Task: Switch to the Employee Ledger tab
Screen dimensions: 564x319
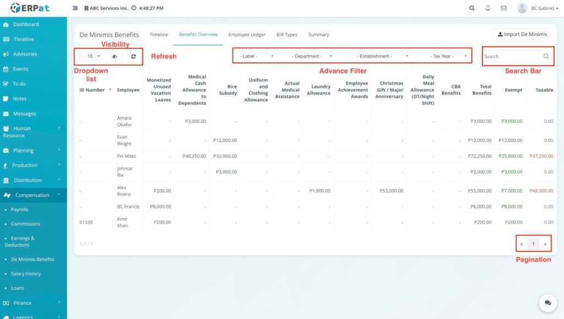Action: point(247,35)
